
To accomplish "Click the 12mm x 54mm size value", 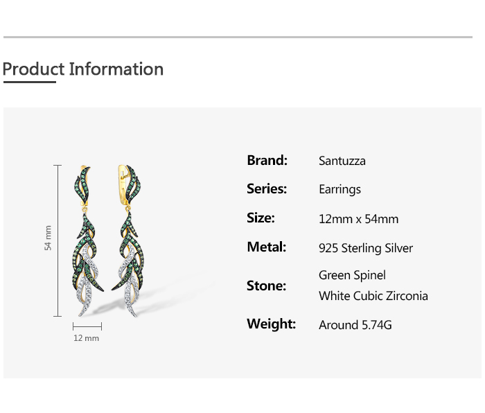I will coord(358,219).
